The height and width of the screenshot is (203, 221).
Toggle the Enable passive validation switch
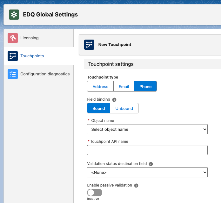click(x=95, y=193)
